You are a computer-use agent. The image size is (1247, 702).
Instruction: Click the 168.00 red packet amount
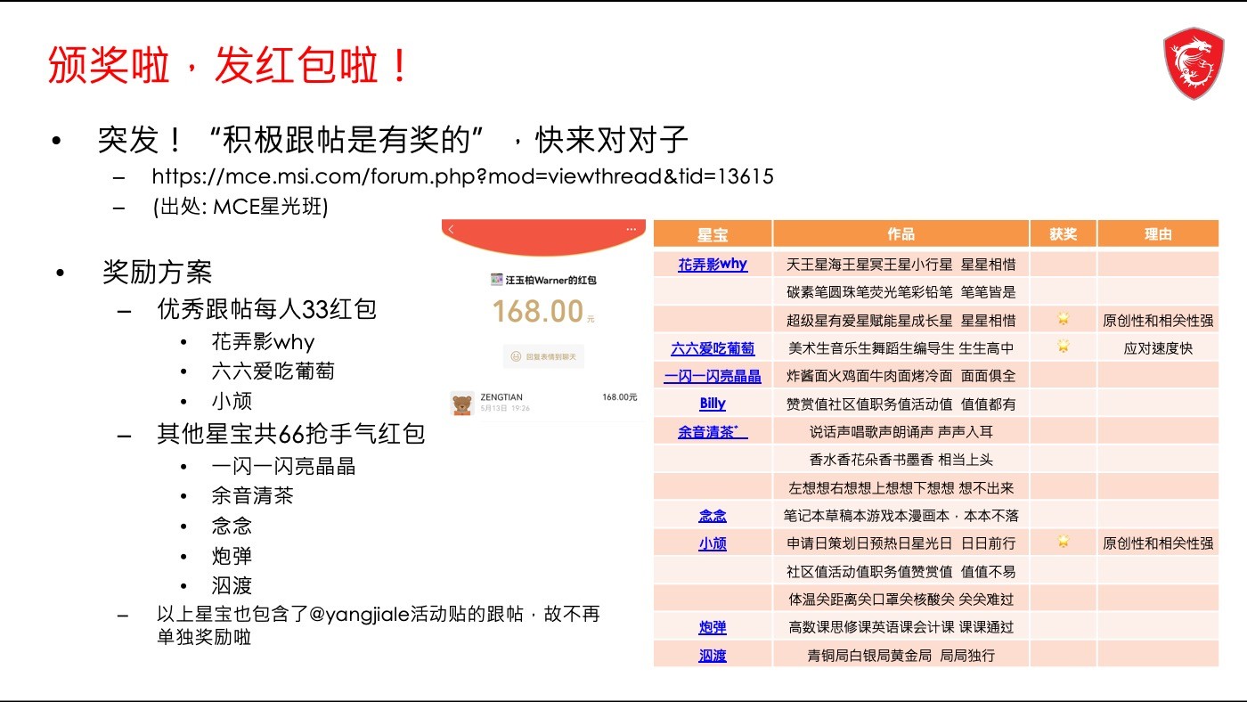[x=538, y=312]
